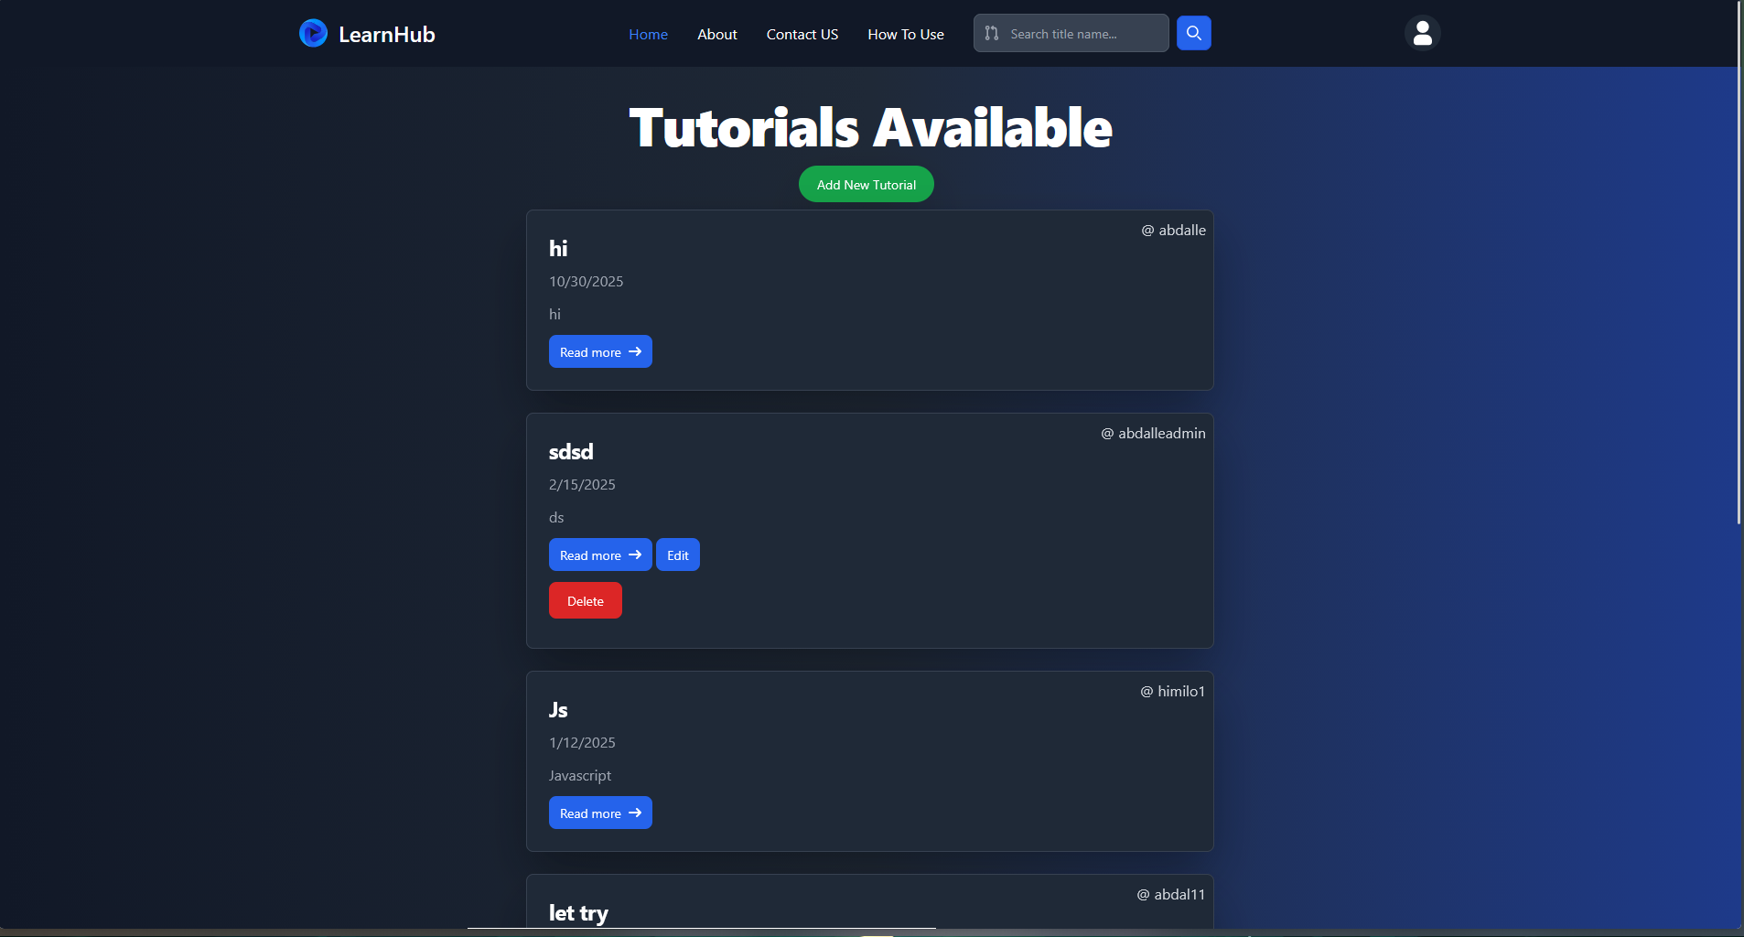Open the How To Use section
Image resolution: width=1744 pixels, height=937 pixels.
click(905, 34)
